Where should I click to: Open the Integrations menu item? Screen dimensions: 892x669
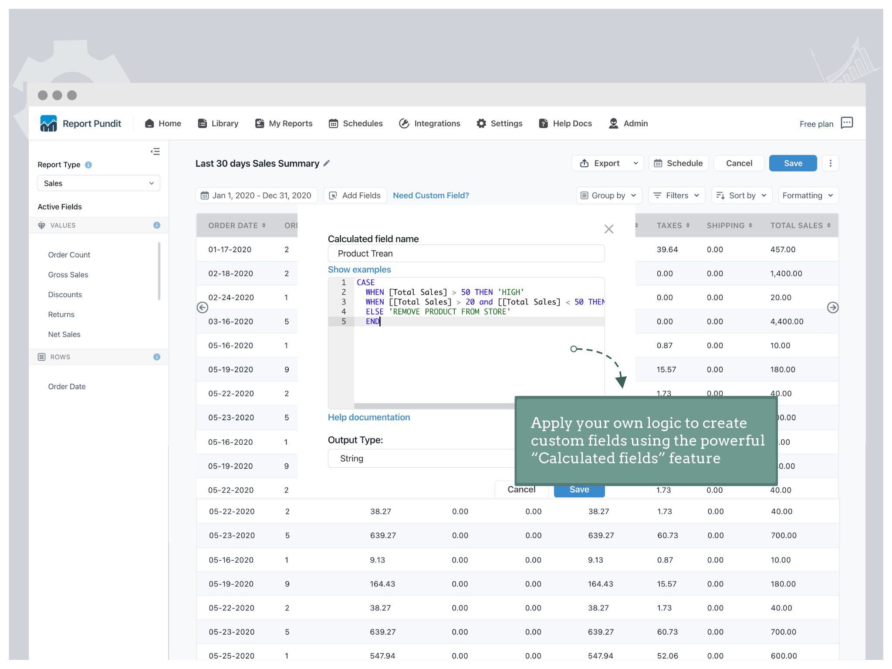(429, 124)
